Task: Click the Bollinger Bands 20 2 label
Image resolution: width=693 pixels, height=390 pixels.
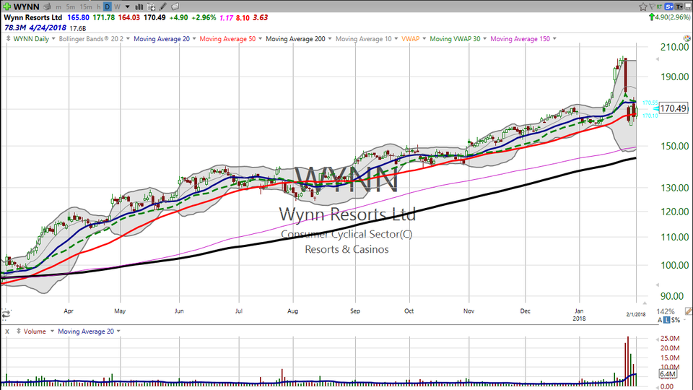Action: 91,39
